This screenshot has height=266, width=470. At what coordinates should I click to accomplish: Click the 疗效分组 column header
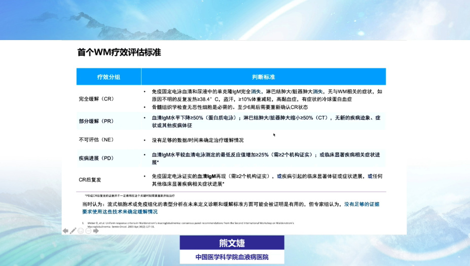click(109, 77)
